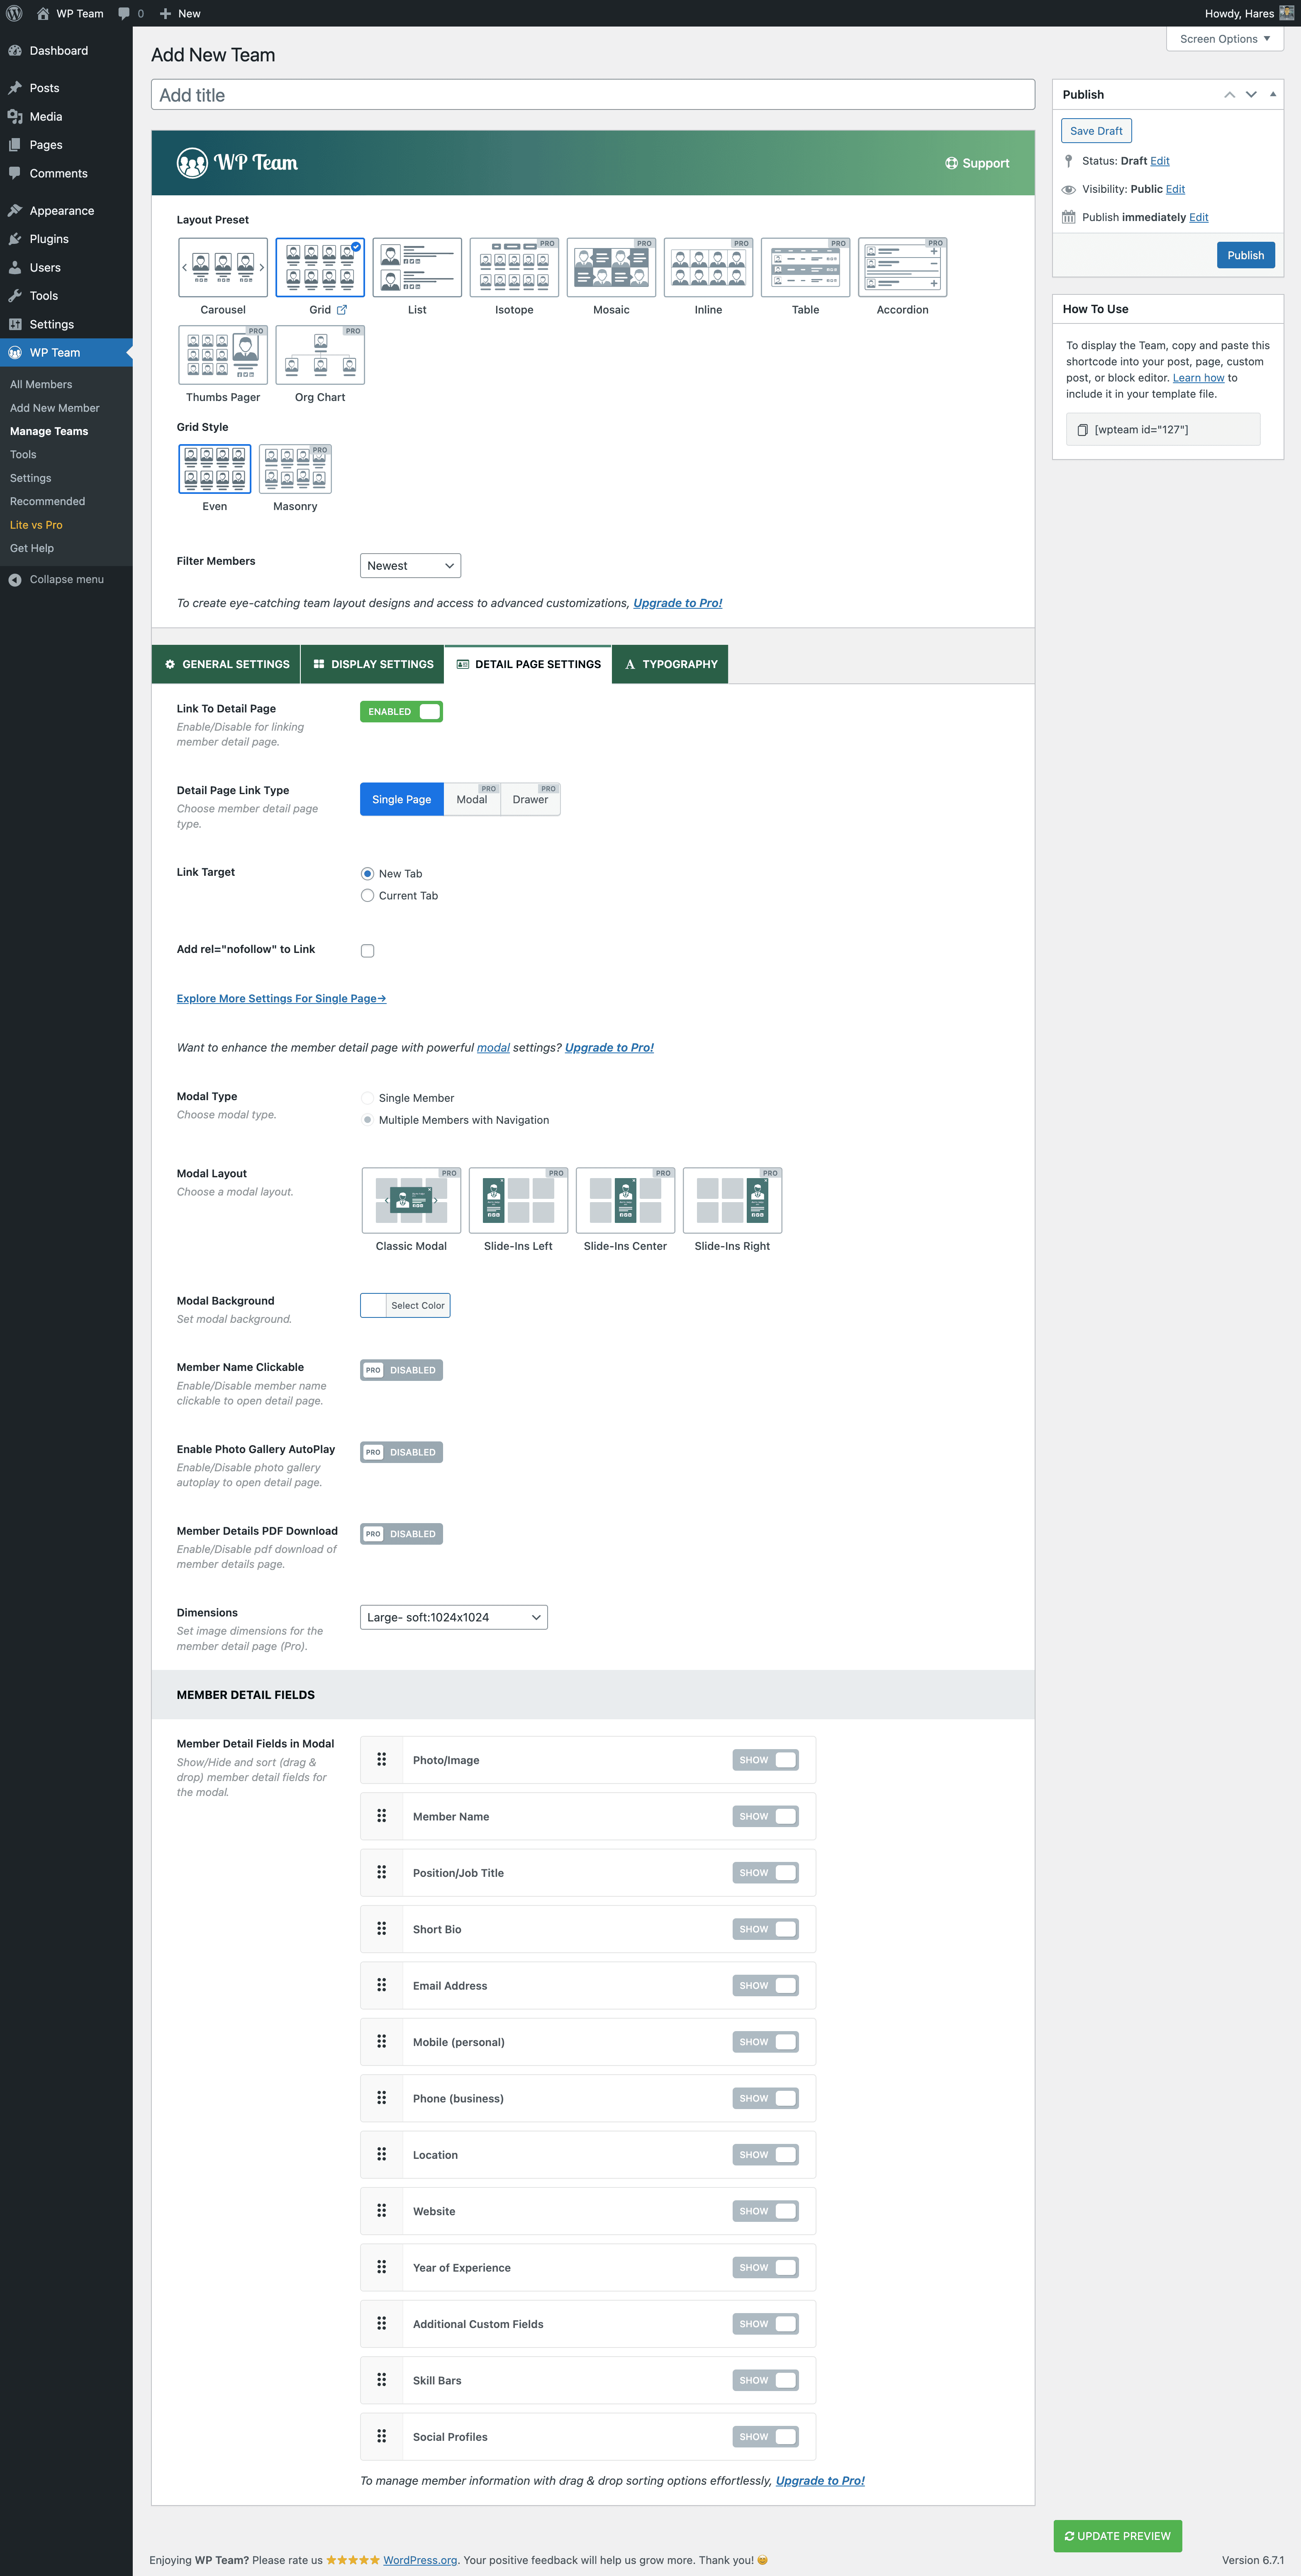Open Grid layout preview external-link icon

[x=341, y=310]
